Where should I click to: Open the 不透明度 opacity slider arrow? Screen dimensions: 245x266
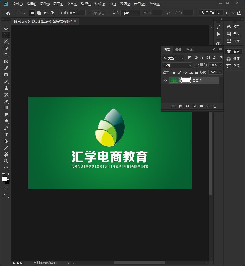[220, 65]
